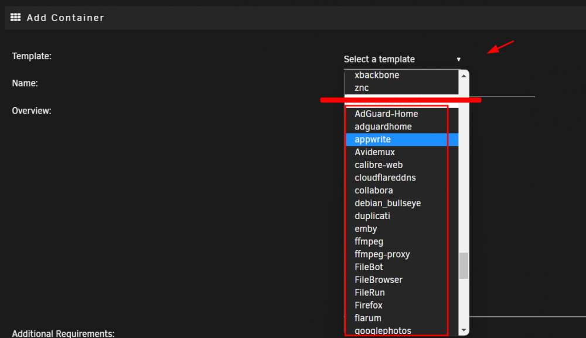Click the template list scrollbar thumb

point(464,266)
